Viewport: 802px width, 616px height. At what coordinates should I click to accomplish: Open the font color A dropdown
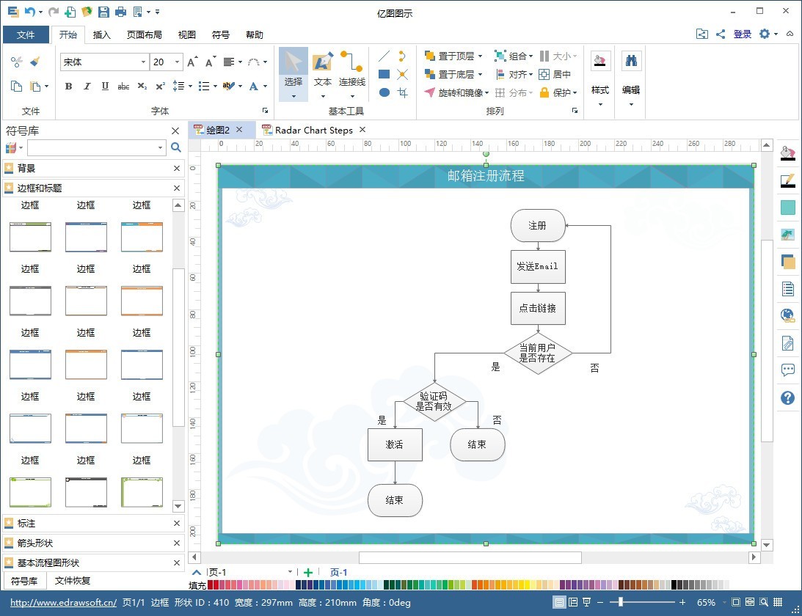265,86
